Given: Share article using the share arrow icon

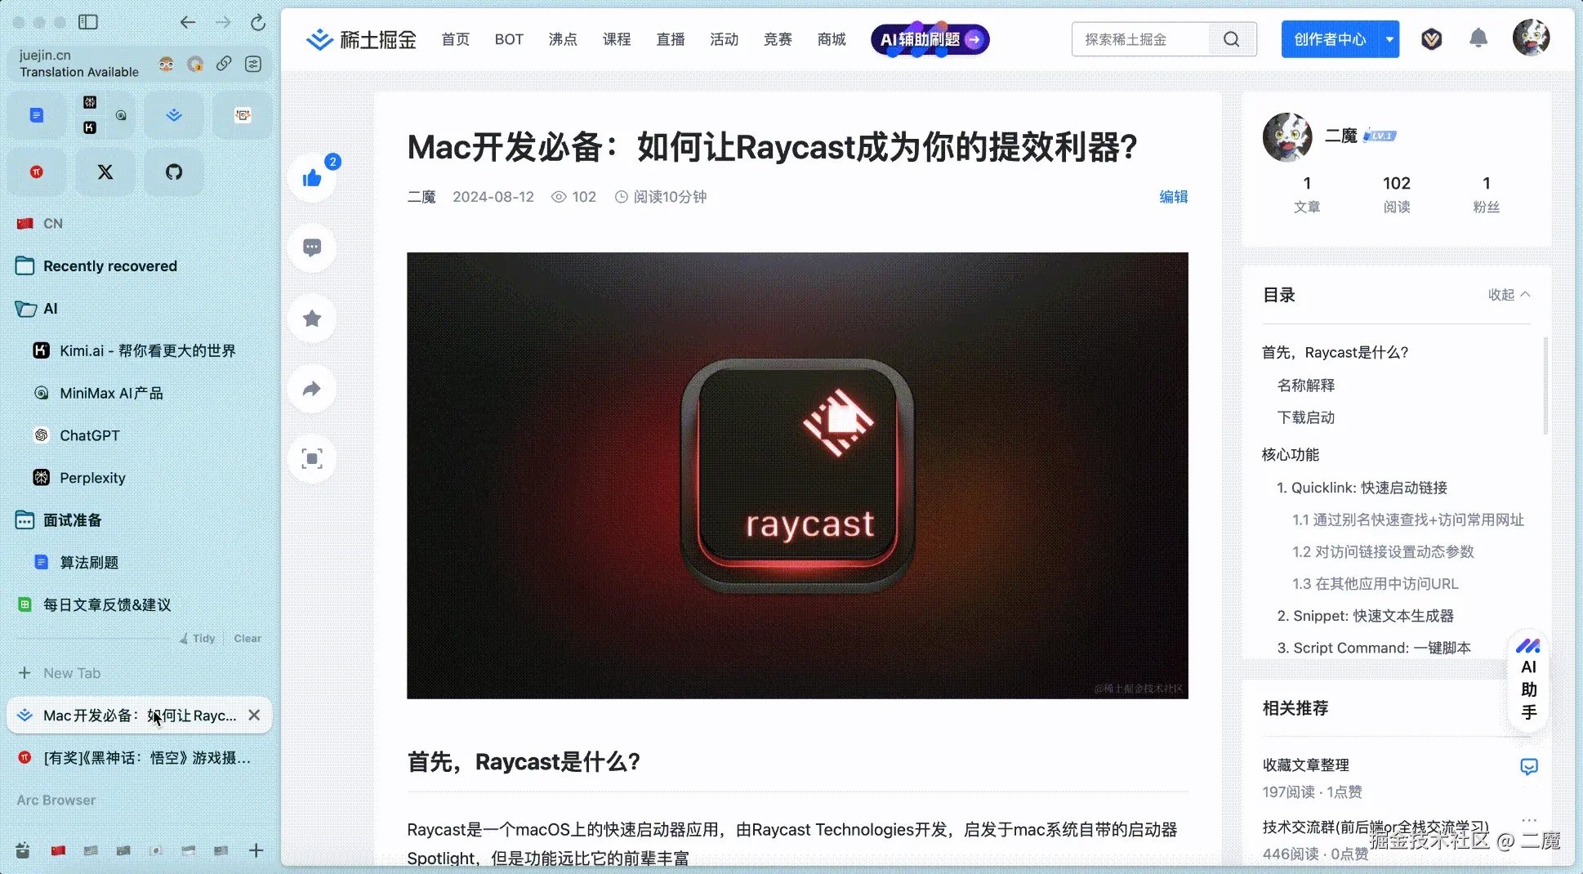Looking at the screenshot, I should (312, 389).
